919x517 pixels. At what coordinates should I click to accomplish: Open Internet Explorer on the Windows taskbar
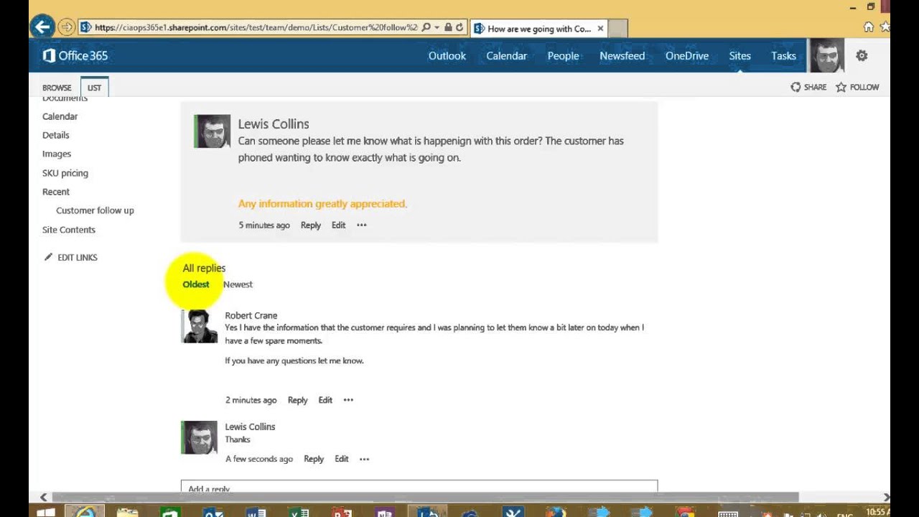coord(85,511)
